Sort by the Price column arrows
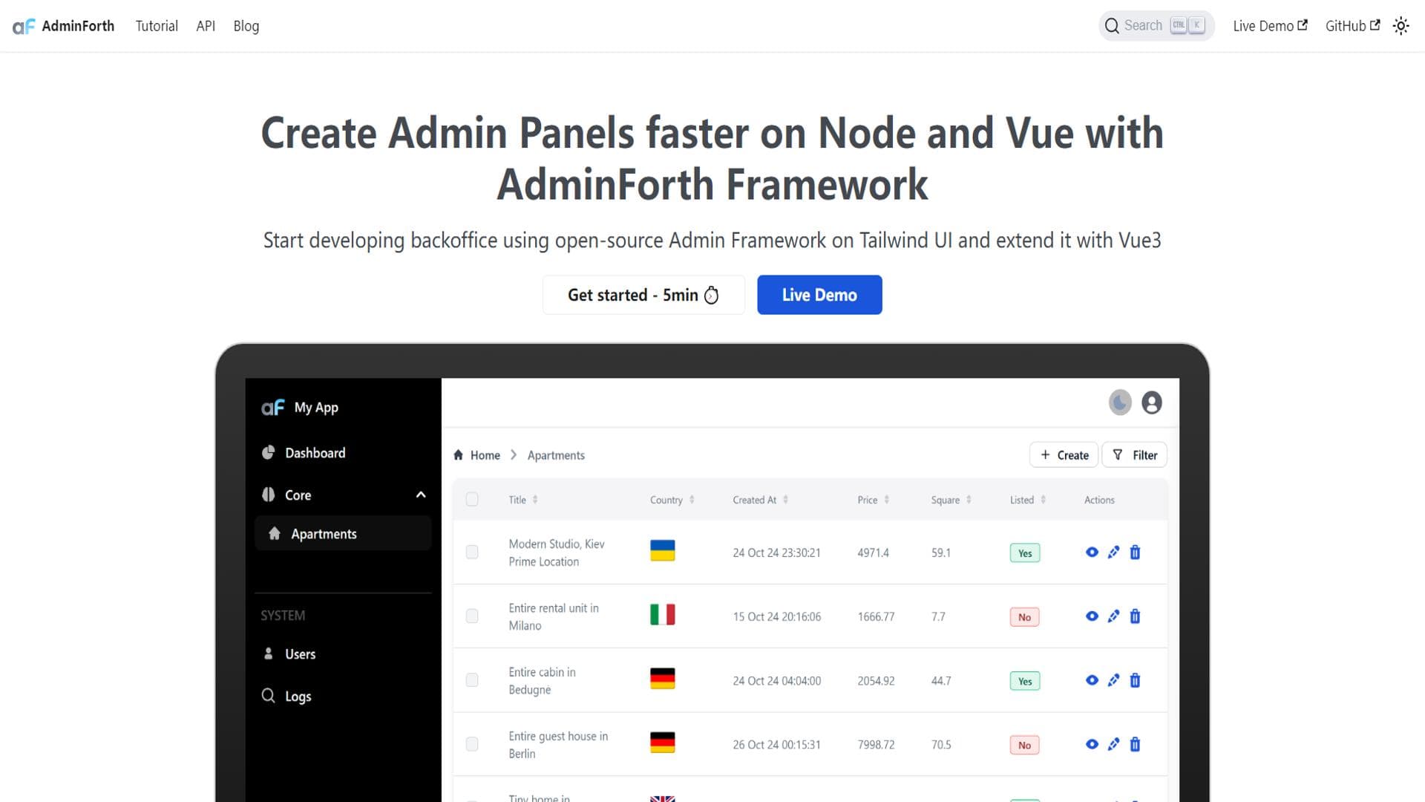The image size is (1425, 802). pyautogui.click(x=886, y=500)
